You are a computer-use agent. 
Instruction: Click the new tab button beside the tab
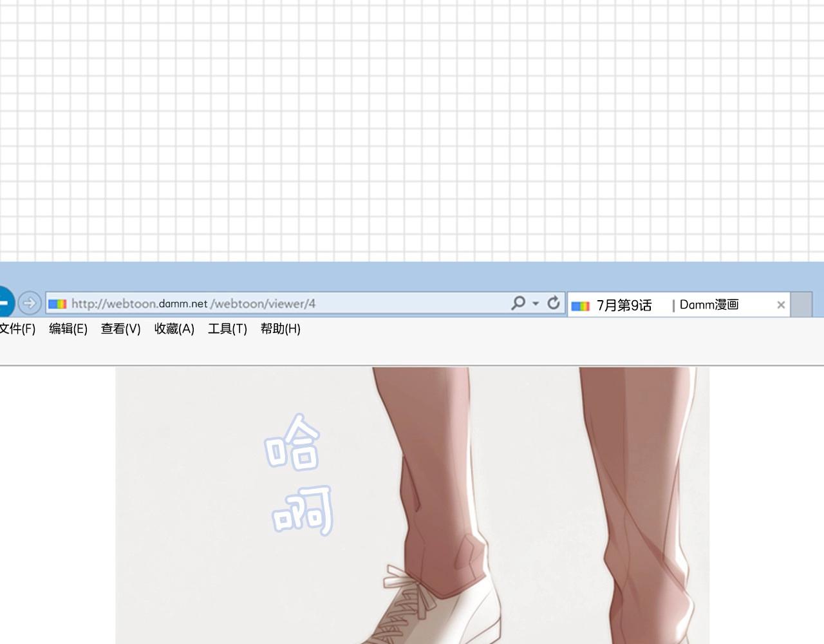pyautogui.click(x=801, y=305)
